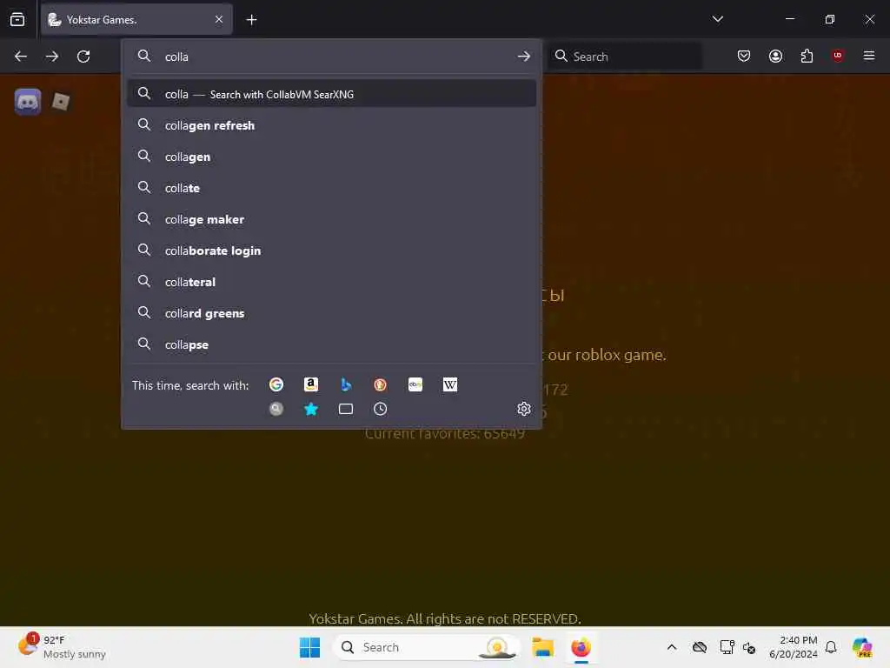Open the Pocket save icon
The image size is (890, 668).
(x=744, y=56)
